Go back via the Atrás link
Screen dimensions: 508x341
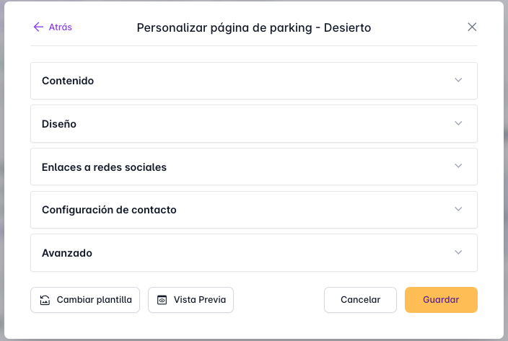click(60, 27)
